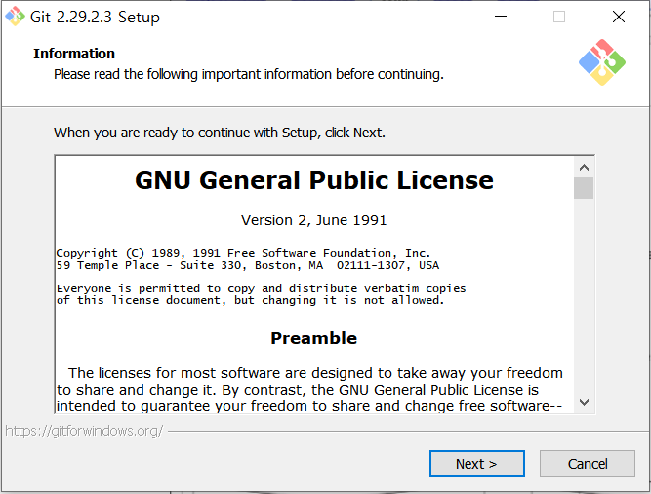This screenshot has width=651, height=494.
Task: Open the gitforwindows.org link
Action: (84, 431)
